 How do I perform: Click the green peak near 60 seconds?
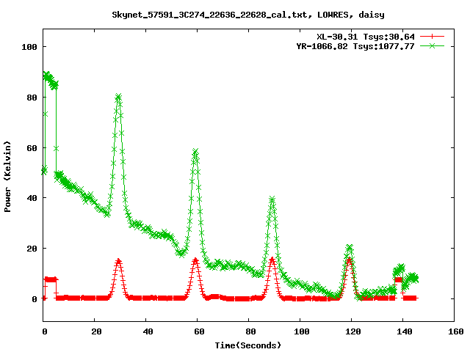[195, 152]
